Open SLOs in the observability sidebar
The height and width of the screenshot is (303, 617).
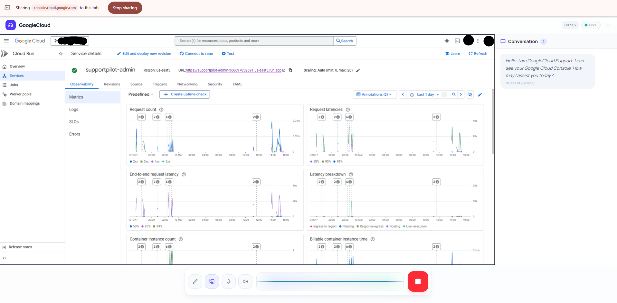[x=74, y=122]
